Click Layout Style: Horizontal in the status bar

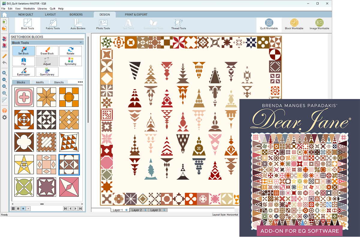coord(225,215)
